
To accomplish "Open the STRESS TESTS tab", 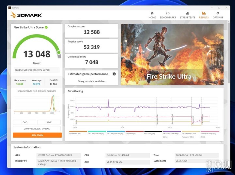I will [x=187, y=15].
